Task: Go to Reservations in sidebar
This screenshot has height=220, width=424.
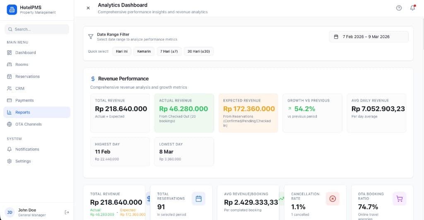Action: point(27,77)
